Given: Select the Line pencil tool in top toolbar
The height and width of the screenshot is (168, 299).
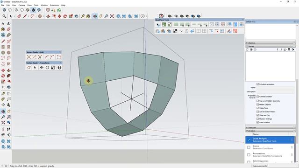Looking at the screenshot, I should click(x=25, y=16).
